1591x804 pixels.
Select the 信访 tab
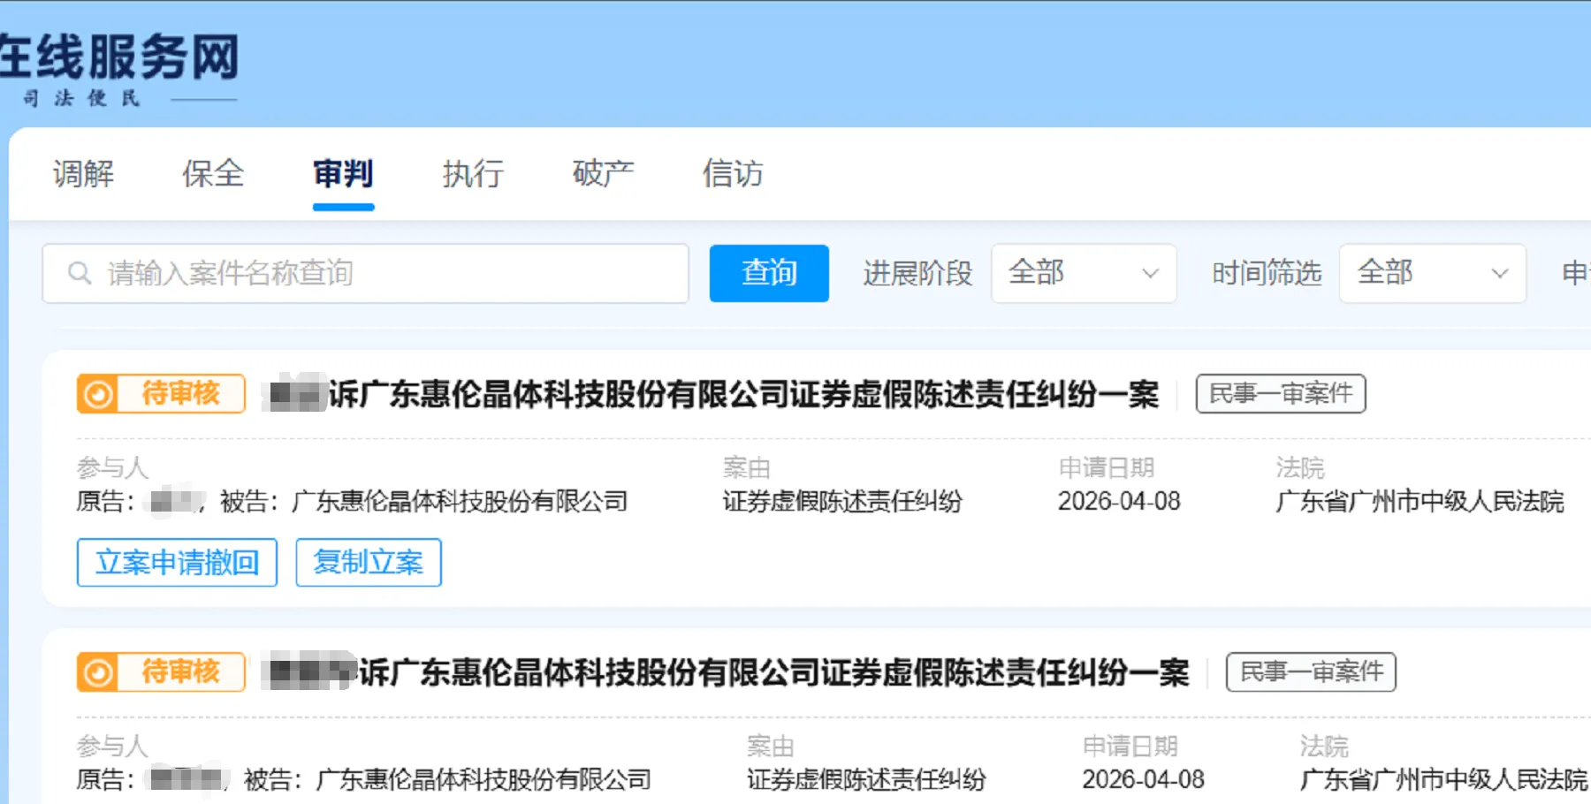click(731, 174)
